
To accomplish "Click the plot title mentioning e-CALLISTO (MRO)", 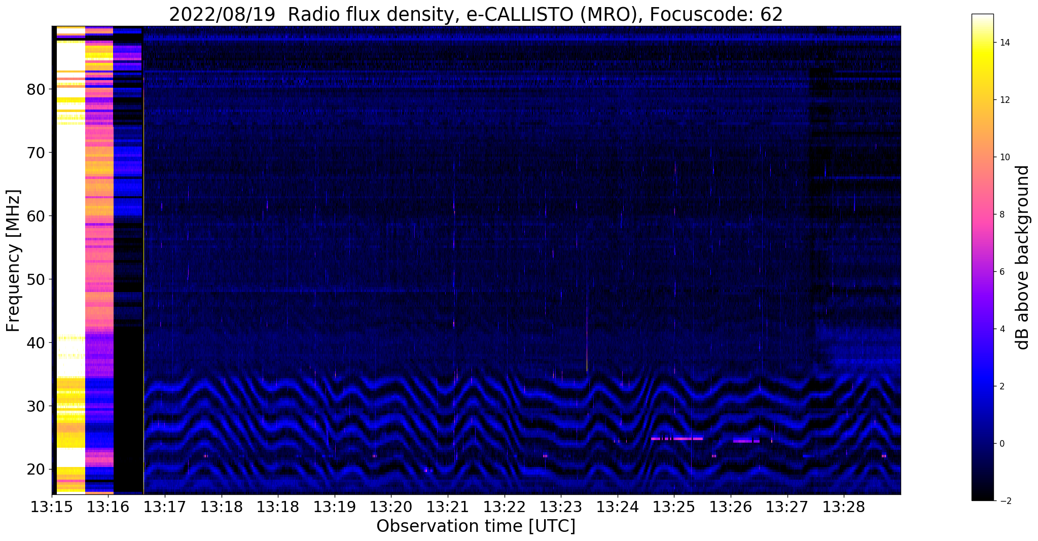I will [476, 14].
